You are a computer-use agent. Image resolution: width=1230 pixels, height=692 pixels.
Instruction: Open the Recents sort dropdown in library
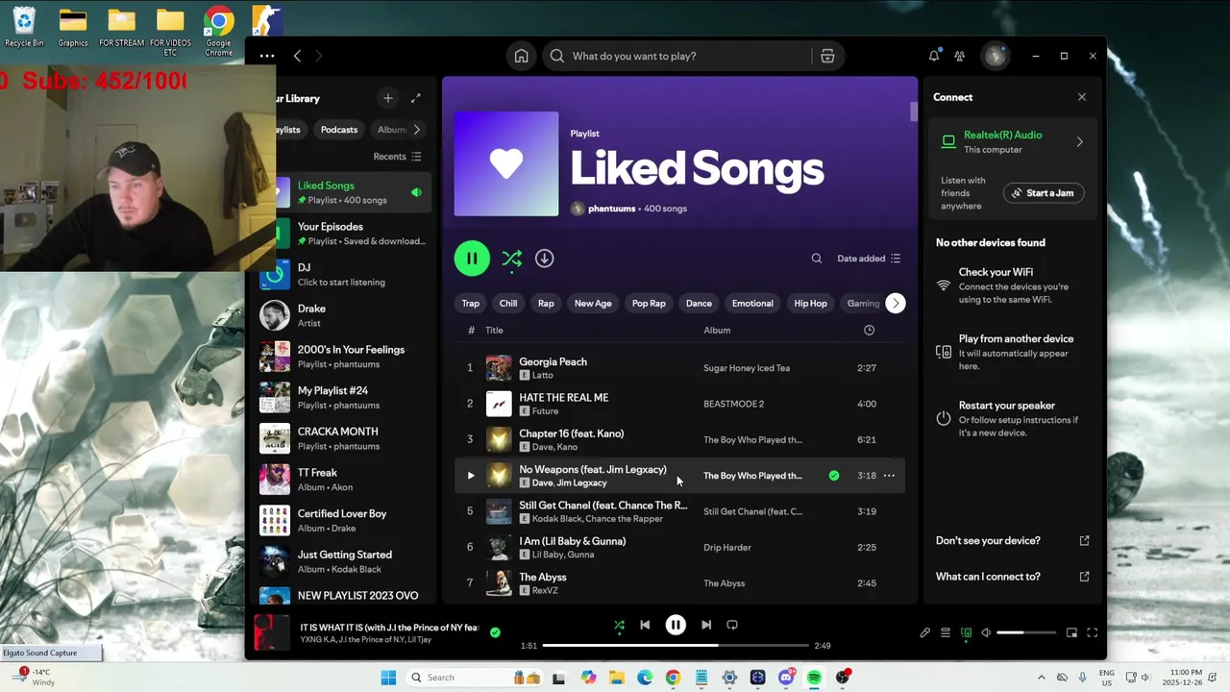[397, 157]
